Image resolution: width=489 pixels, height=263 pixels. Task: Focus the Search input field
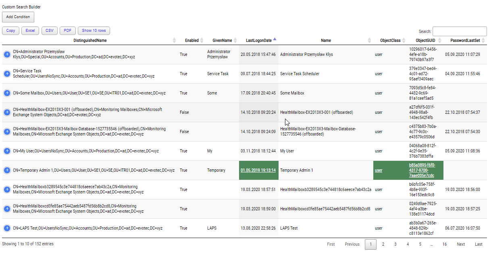[459, 31]
